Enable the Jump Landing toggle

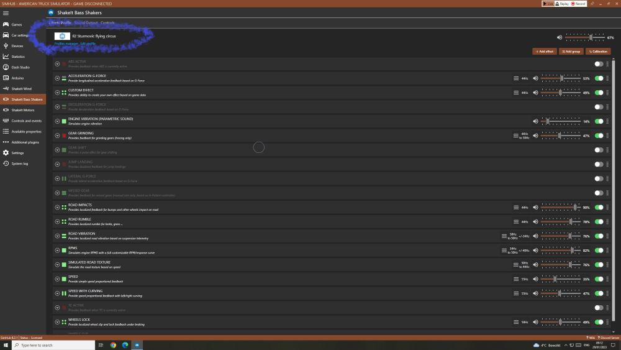tap(599, 164)
